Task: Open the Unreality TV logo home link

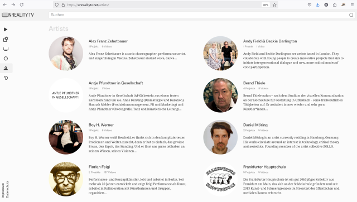Action: click(18, 15)
